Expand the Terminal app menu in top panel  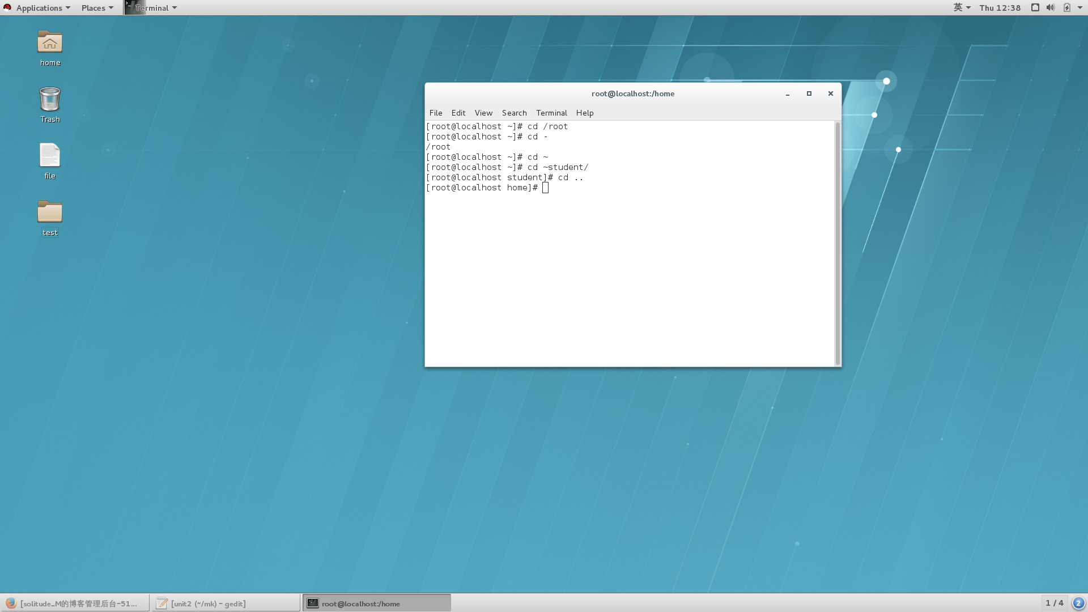tap(156, 7)
